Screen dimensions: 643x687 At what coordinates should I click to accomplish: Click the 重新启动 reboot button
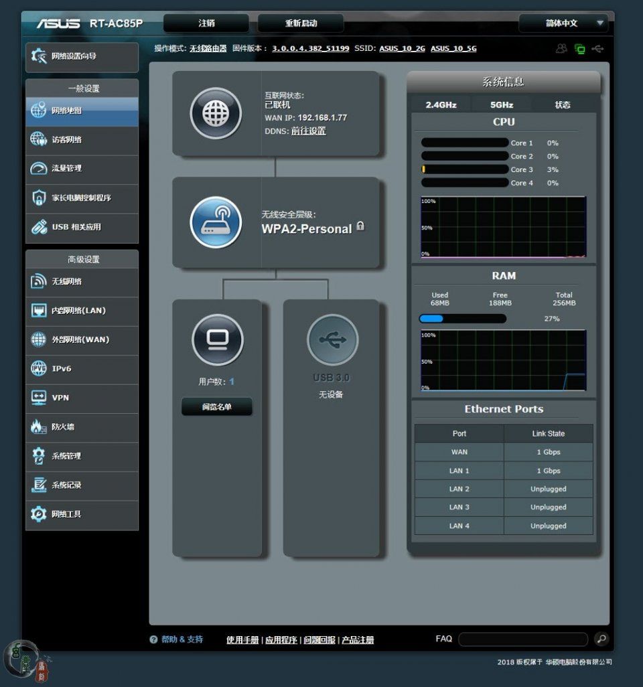(301, 23)
